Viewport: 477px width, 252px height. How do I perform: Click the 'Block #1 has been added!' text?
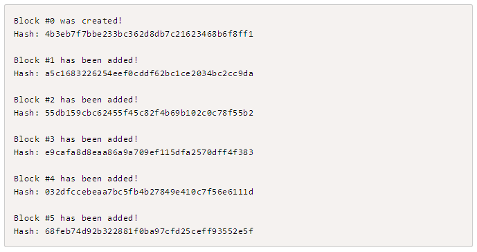pyautogui.click(x=76, y=60)
